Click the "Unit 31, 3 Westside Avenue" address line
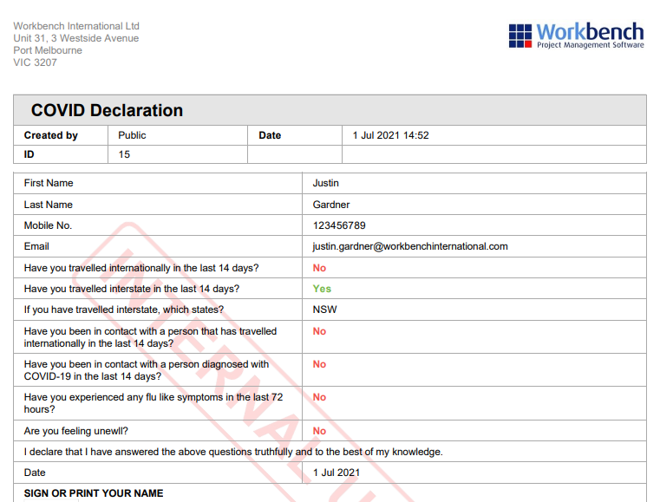The height and width of the screenshot is (502, 660). pos(75,38)
